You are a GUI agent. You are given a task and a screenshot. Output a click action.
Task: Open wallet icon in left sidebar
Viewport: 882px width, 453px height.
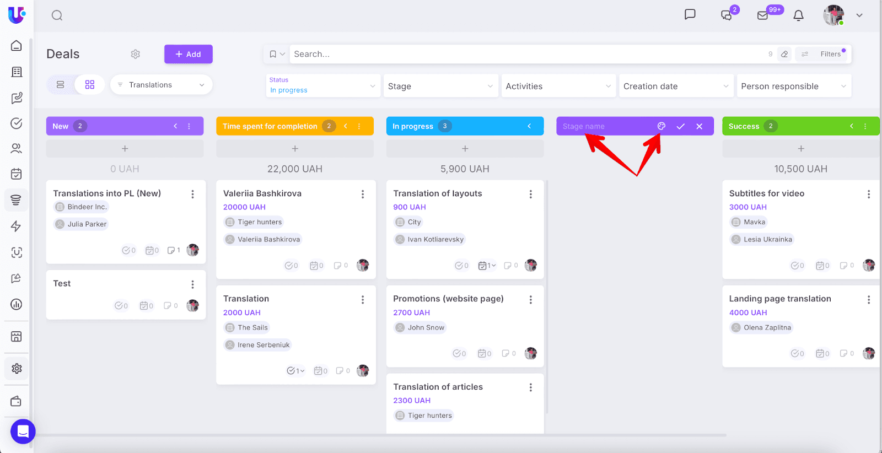(x=17, y=401)
